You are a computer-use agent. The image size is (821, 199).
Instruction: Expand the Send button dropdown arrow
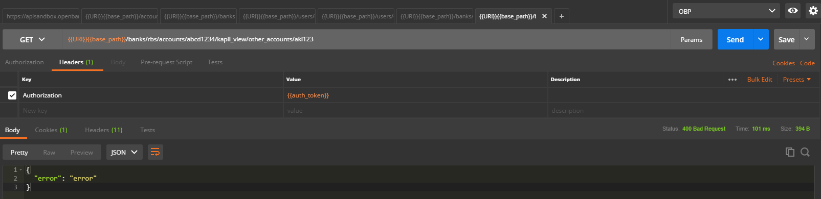(x=761, y=39)
